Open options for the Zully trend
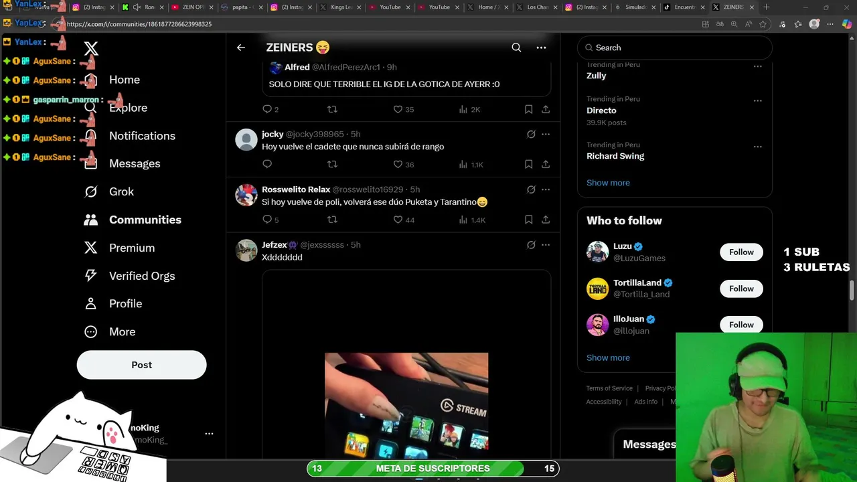 pyautogui.click(x=757, y=66)
